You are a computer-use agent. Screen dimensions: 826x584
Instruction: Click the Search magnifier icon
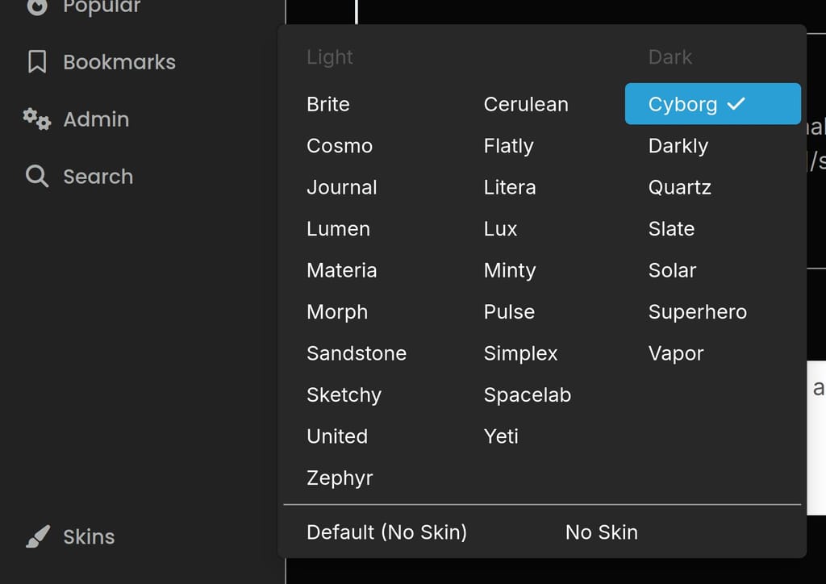point(37,176)
